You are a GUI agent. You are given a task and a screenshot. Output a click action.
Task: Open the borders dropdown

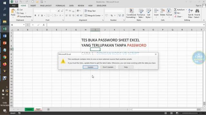pos(51,16)
